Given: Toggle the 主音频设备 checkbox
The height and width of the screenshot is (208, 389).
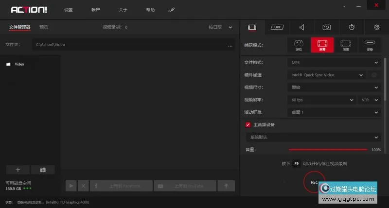Looking at the screenshot, I should (248, 125).
